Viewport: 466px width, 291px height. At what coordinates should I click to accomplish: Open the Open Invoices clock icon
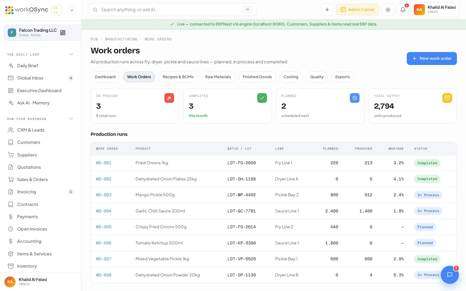(11, 229)
